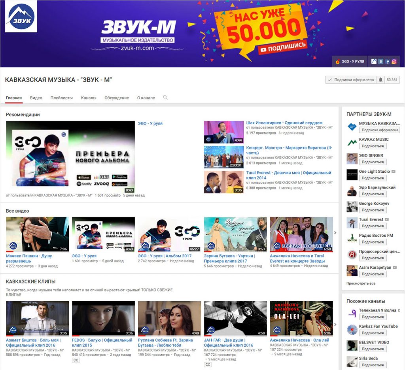
Task: Open the Aram Karapetyan channel avatar
Action: pos(352,271)
